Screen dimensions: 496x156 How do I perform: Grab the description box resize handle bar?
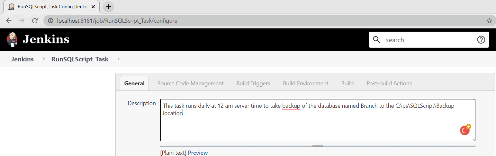point(318,145)
